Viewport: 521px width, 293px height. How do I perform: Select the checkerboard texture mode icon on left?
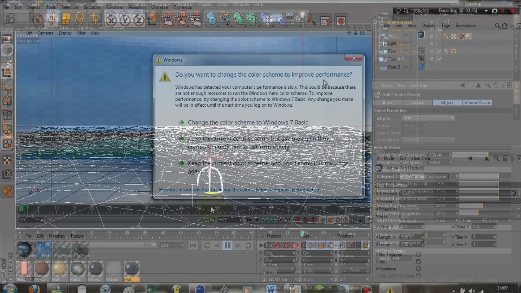(7, 160)
